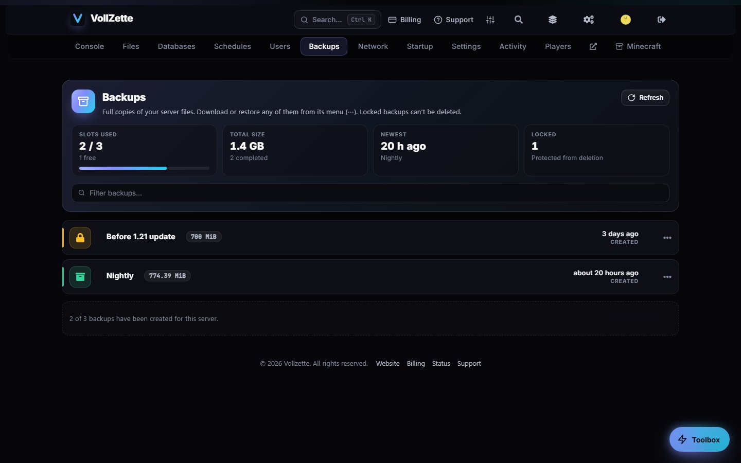This screenshot has height=463, width=741.
Task: Select the Backups tab
Action: coord(324,46)
